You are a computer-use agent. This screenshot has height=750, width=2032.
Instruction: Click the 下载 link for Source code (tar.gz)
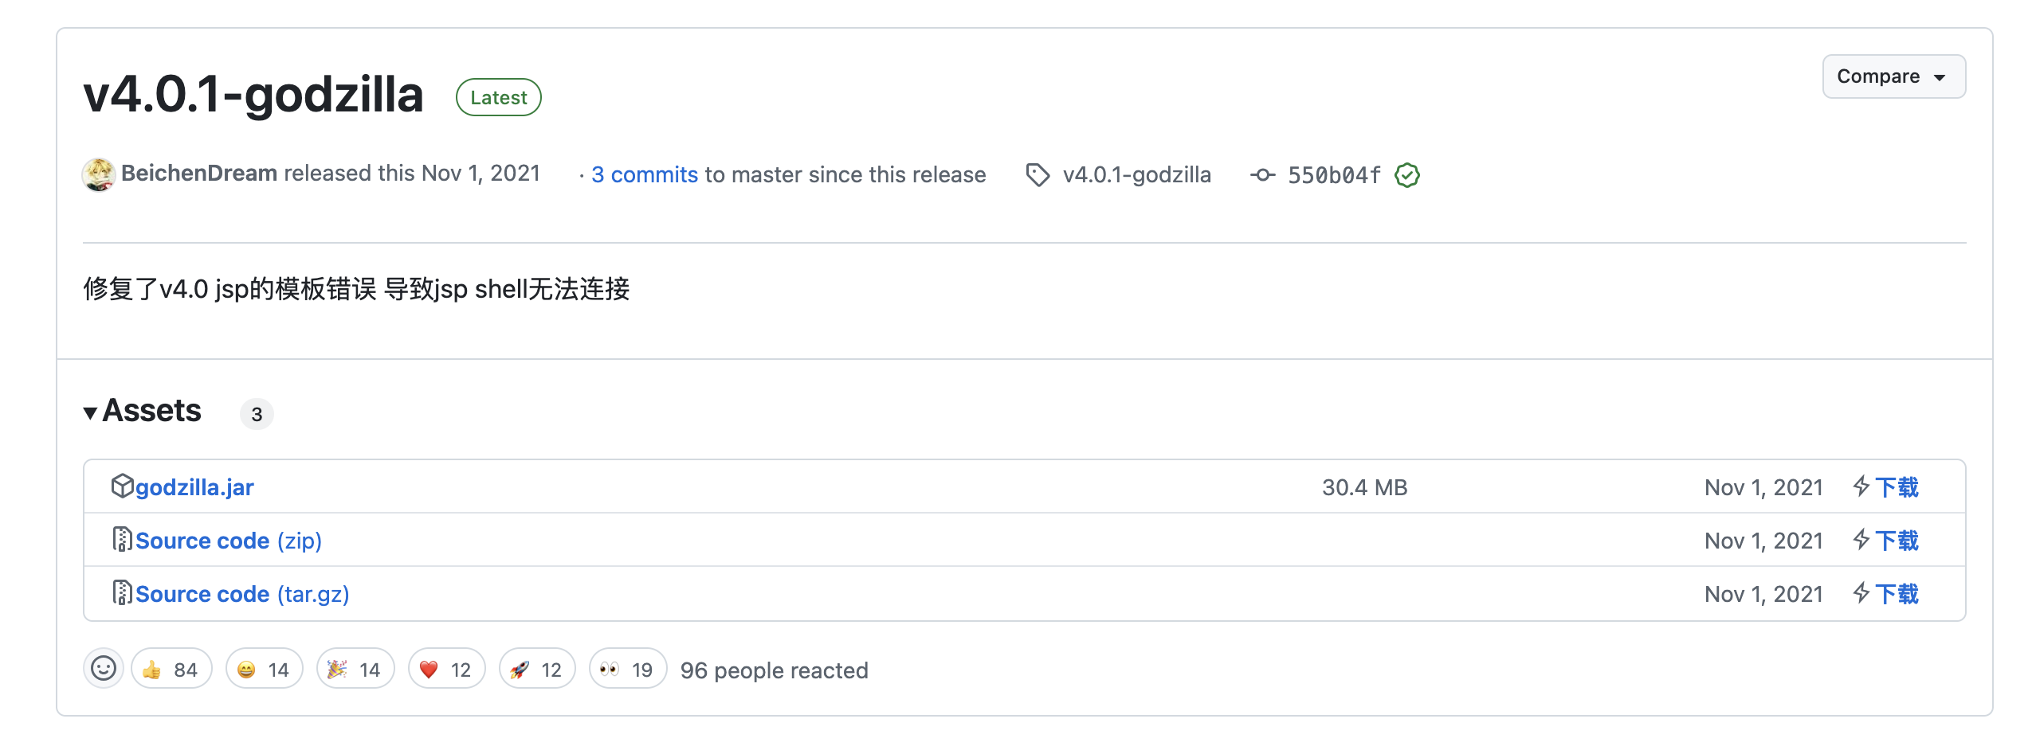[1897, 594]
